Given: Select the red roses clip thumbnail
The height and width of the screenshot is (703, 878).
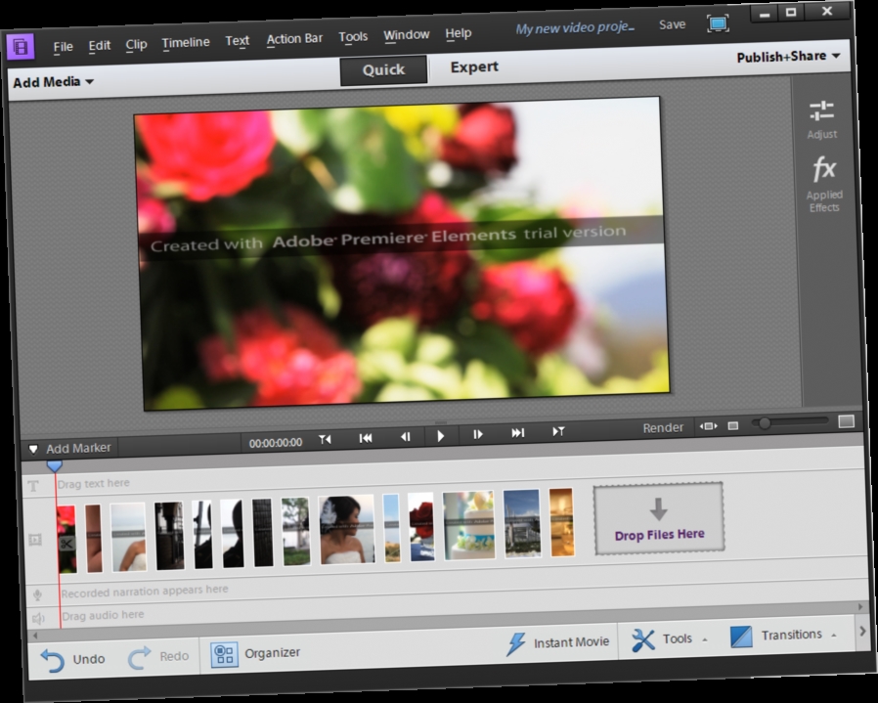Looking at the screenshot, I should (421, 527).
